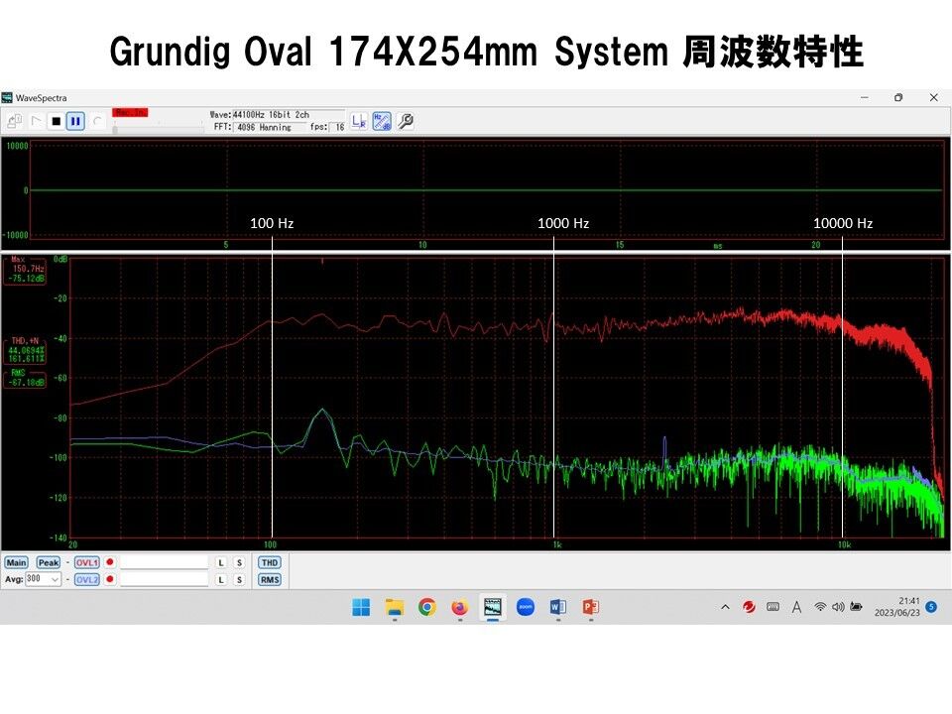
Task: Click the FFT field showing 4096 Hanning
Action: (x=270, y=128)
